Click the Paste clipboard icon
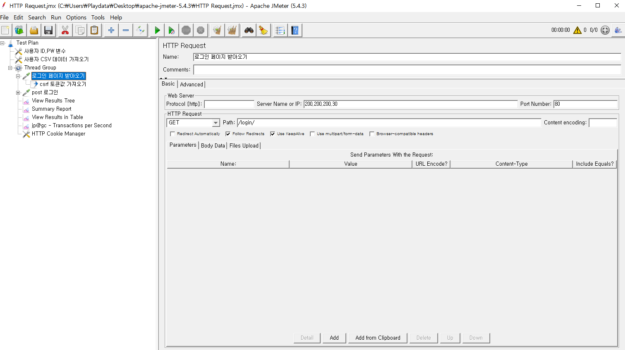625x350 pixels. [94, 30]
